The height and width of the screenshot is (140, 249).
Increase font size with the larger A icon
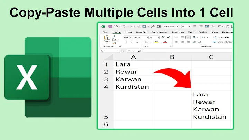(x=163, y=37)
